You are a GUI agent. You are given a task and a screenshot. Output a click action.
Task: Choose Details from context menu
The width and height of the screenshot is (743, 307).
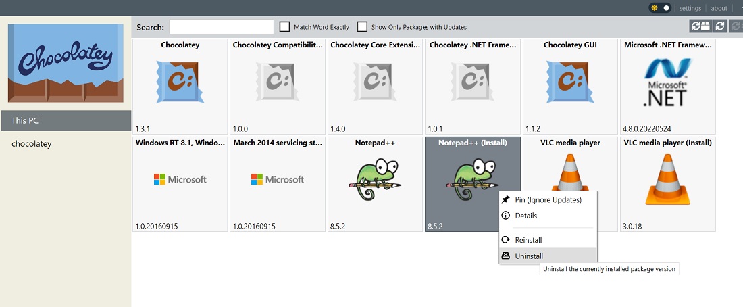[x=548, y=216]
